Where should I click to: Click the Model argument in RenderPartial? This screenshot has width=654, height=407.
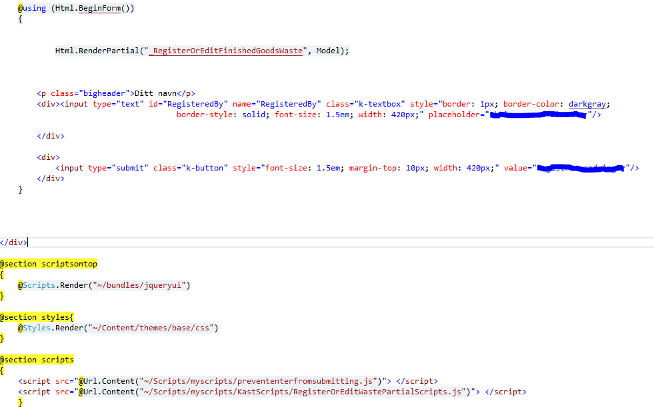(x=328, y=51)
